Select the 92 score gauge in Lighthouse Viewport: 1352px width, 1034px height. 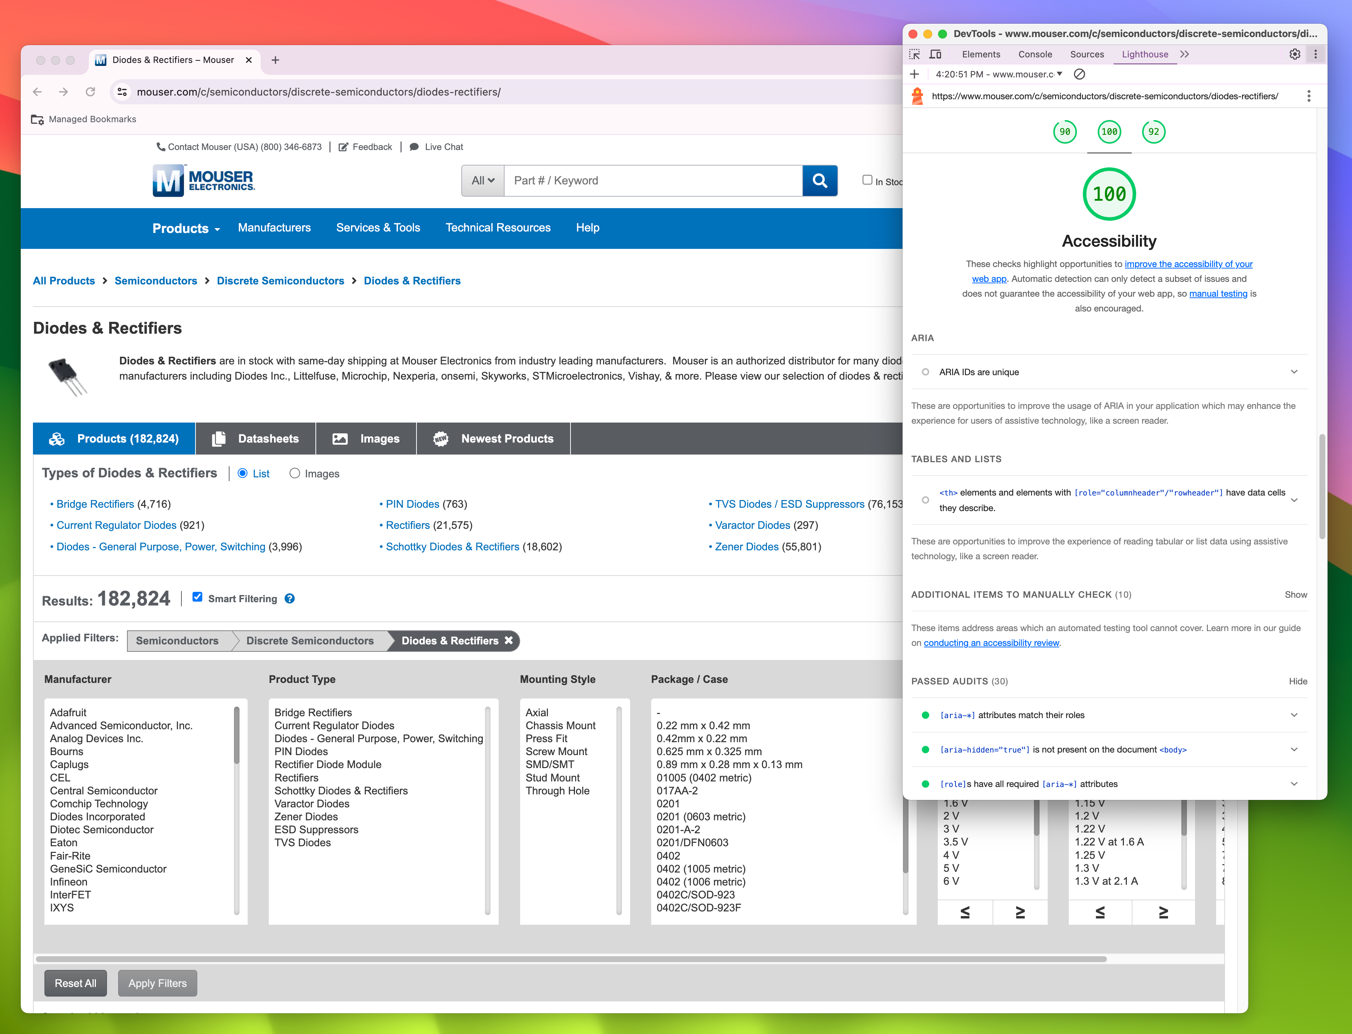pos(1154,132)
